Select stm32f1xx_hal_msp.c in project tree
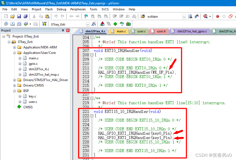Viewport: 236px width, 160px height. pos(44,75)
